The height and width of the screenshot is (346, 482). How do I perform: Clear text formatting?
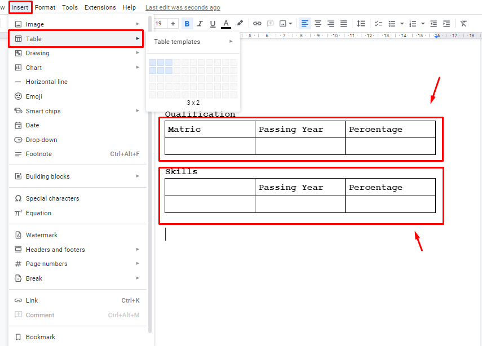[x=463, y=24]
